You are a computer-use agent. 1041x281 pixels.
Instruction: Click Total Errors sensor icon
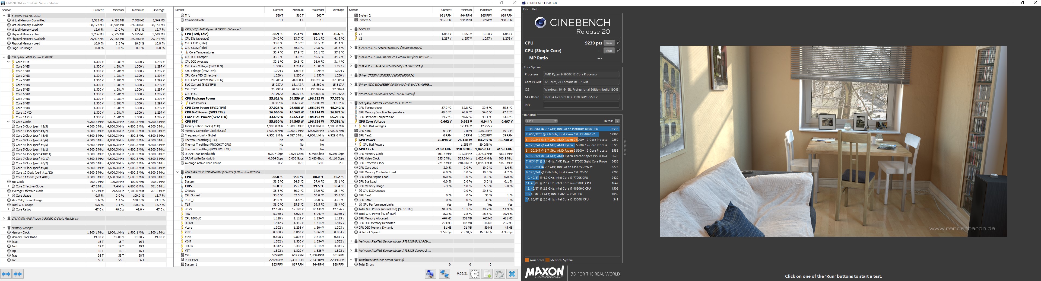coord(356,264)
